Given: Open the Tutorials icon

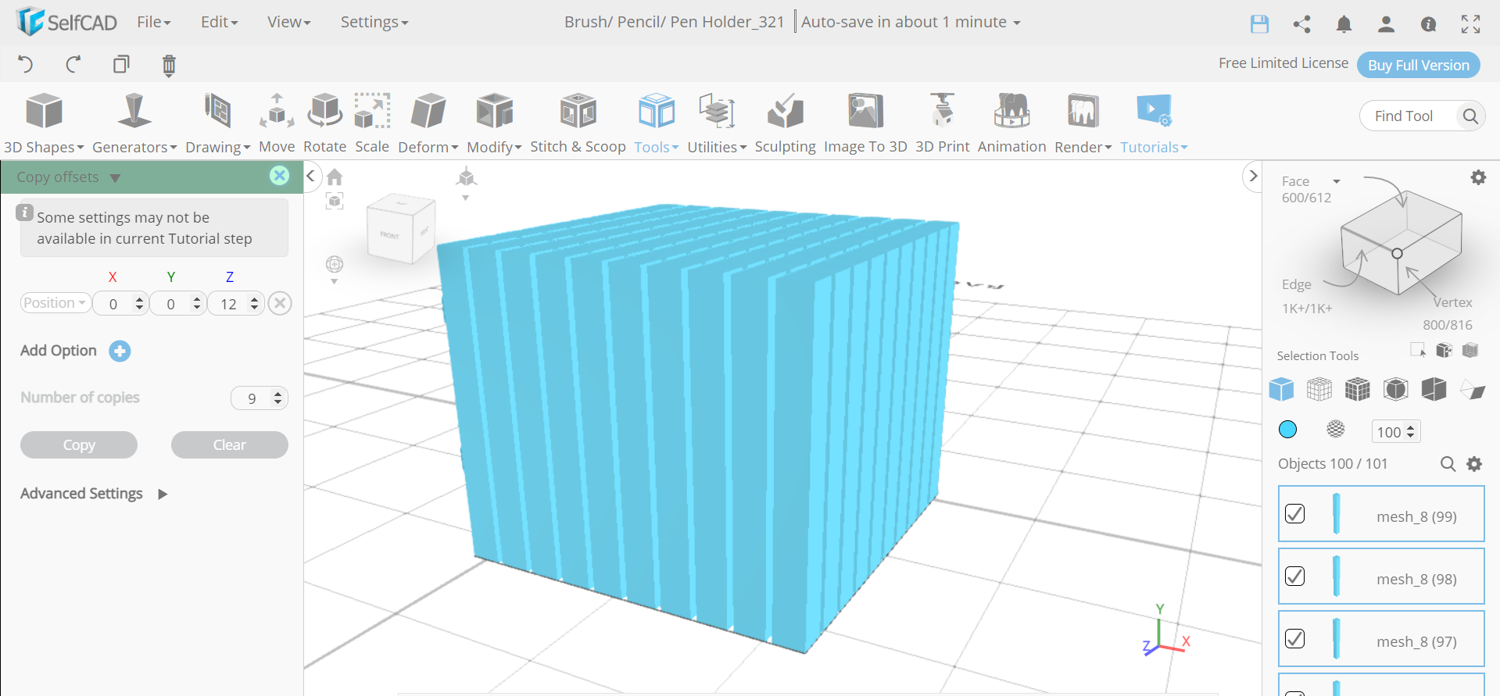Looking at the screenshot, I should (1154, 111).
